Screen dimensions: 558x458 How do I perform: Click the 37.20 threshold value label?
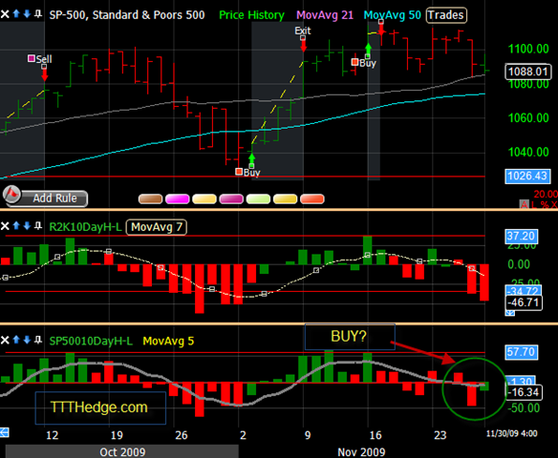tap(522, 237)
